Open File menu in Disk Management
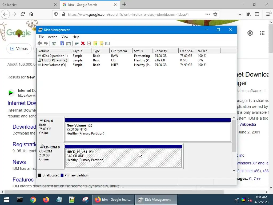Image resolution: width=273 pixels, height=205 pixels. [41, 37]
